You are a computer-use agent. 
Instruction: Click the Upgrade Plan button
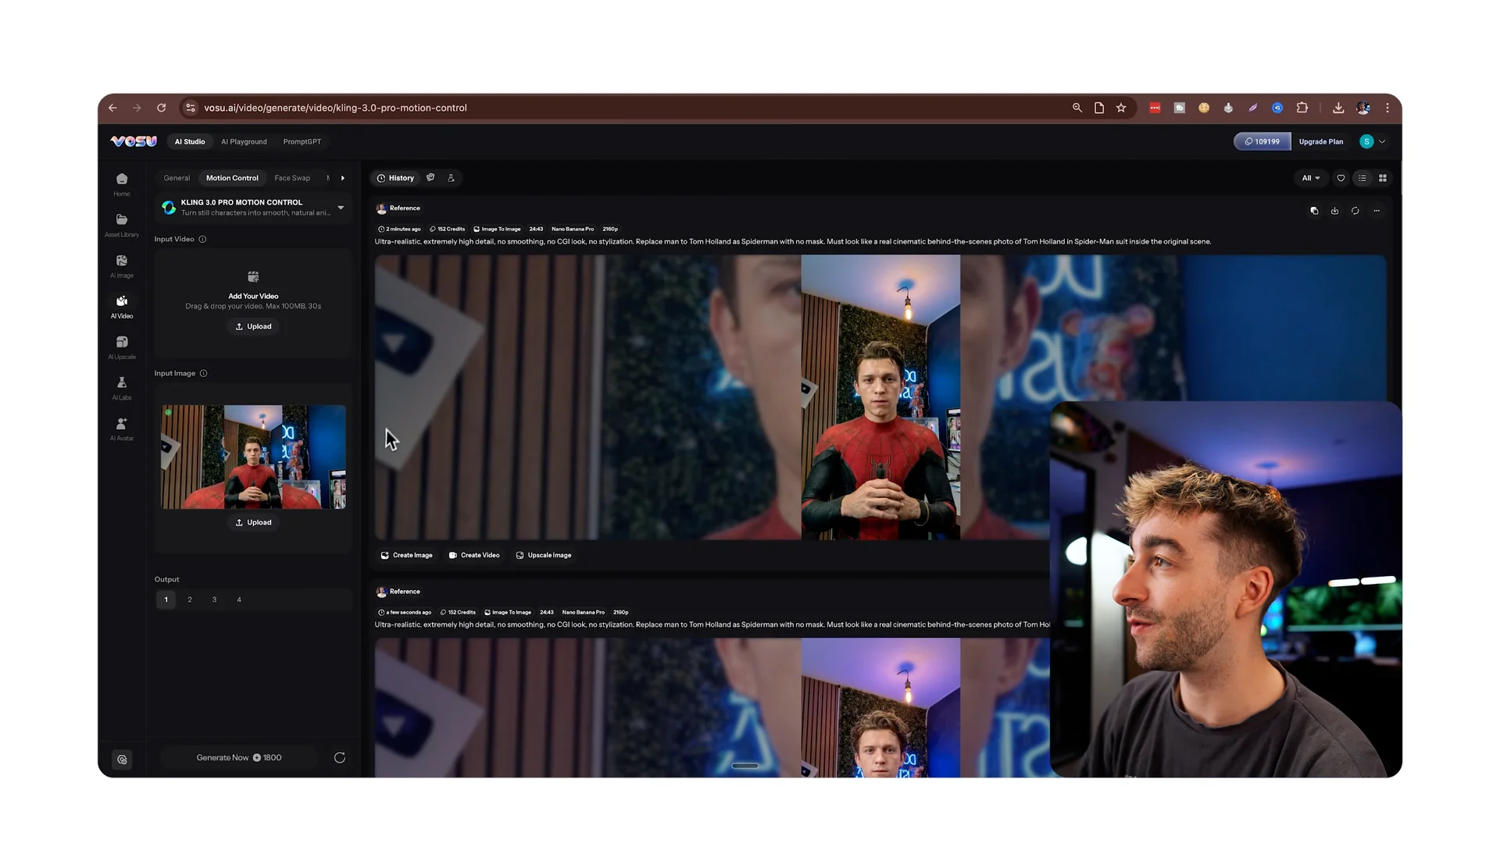coord(1321,142)
